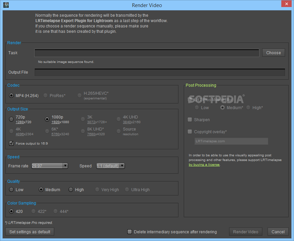Screen dimensions: 294x241
Task: Click into the Output File field
Action: (160, 72)
